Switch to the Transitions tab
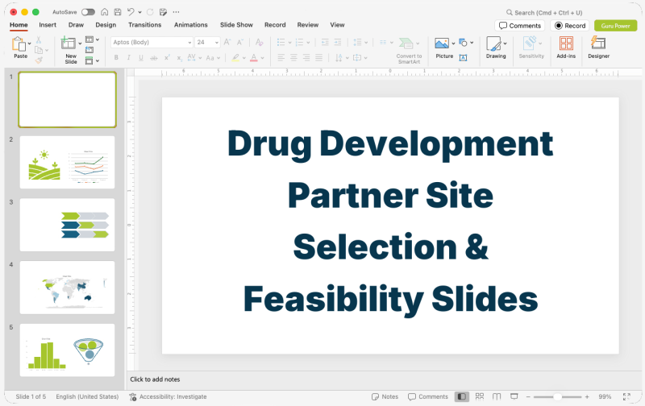 pos(145,25)
